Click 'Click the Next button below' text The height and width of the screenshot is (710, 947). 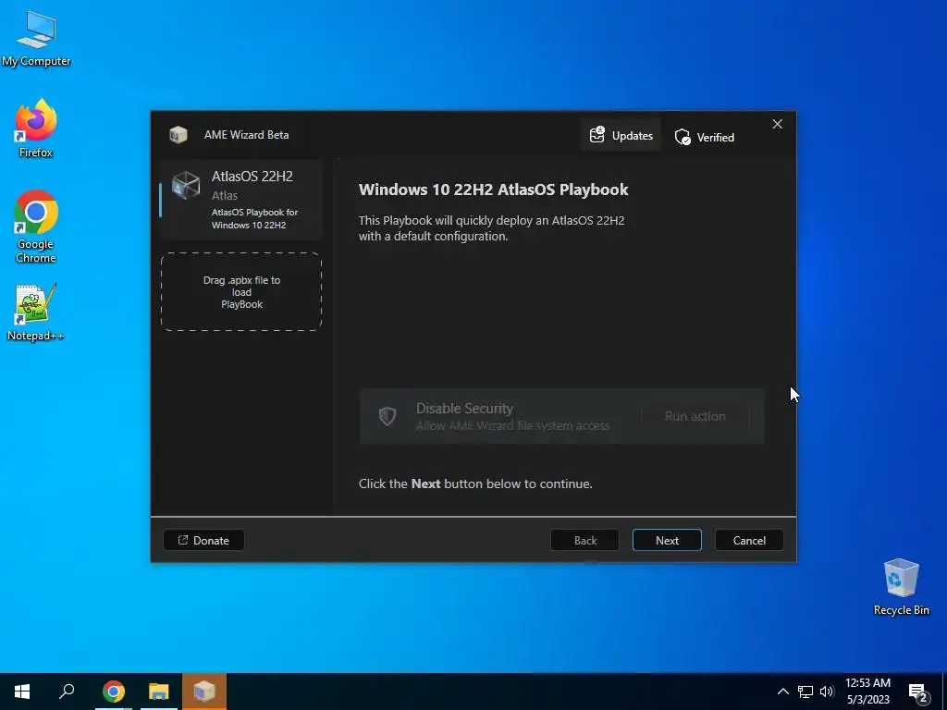click(475, 484)
